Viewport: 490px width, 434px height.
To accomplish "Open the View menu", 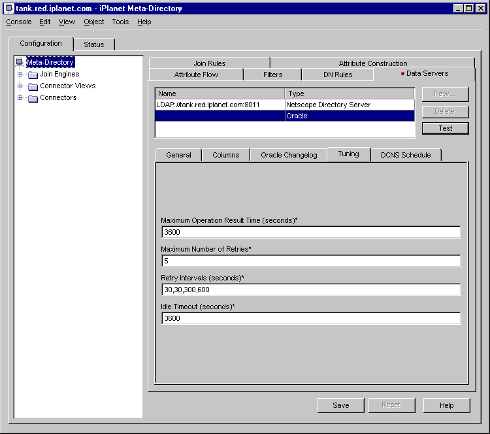I will 67,22.
